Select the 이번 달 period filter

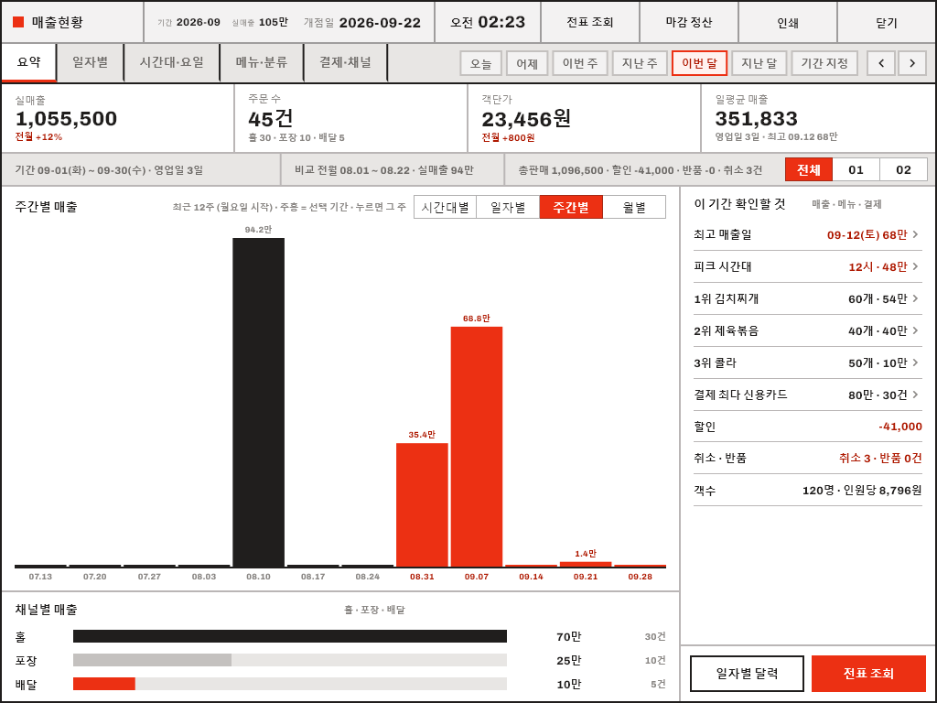click(x=699, y=63)
